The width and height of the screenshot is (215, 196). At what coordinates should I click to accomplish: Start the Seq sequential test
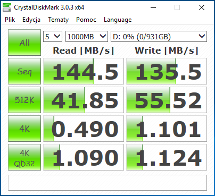coord(24,71)
